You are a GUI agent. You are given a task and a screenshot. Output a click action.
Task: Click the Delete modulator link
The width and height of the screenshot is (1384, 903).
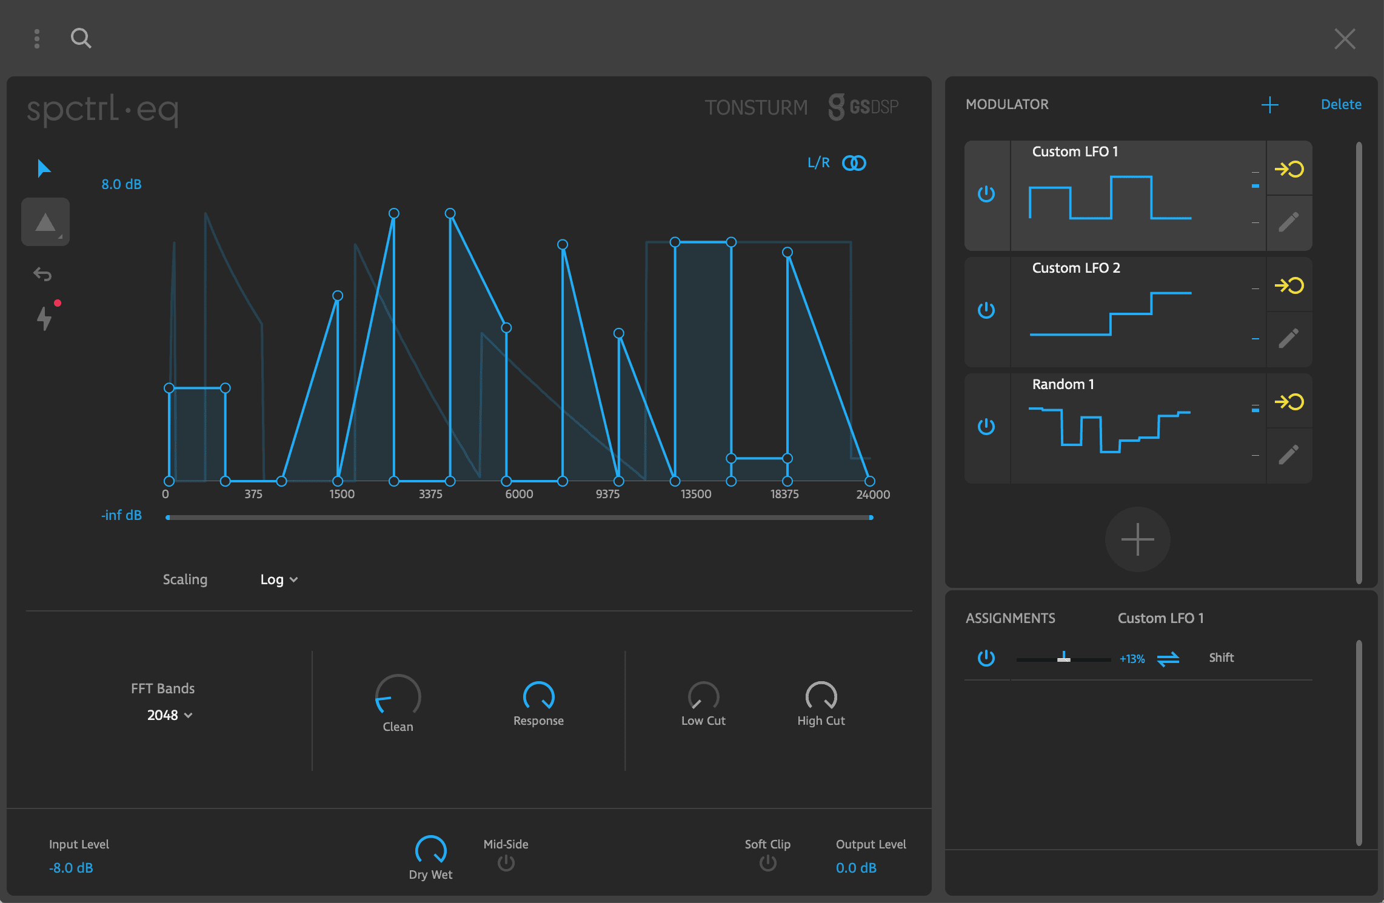pos(1341,104)
